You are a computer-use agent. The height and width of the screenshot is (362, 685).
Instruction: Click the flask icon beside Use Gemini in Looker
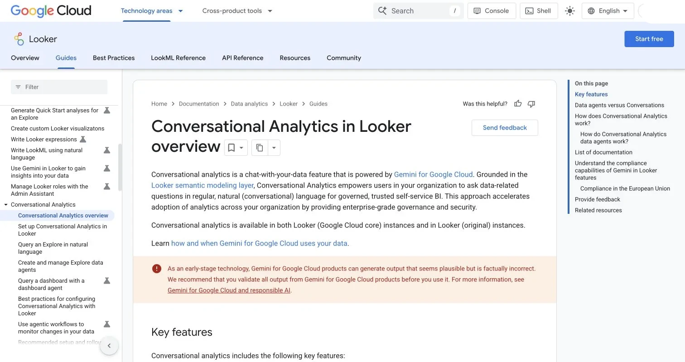point(107,169)
